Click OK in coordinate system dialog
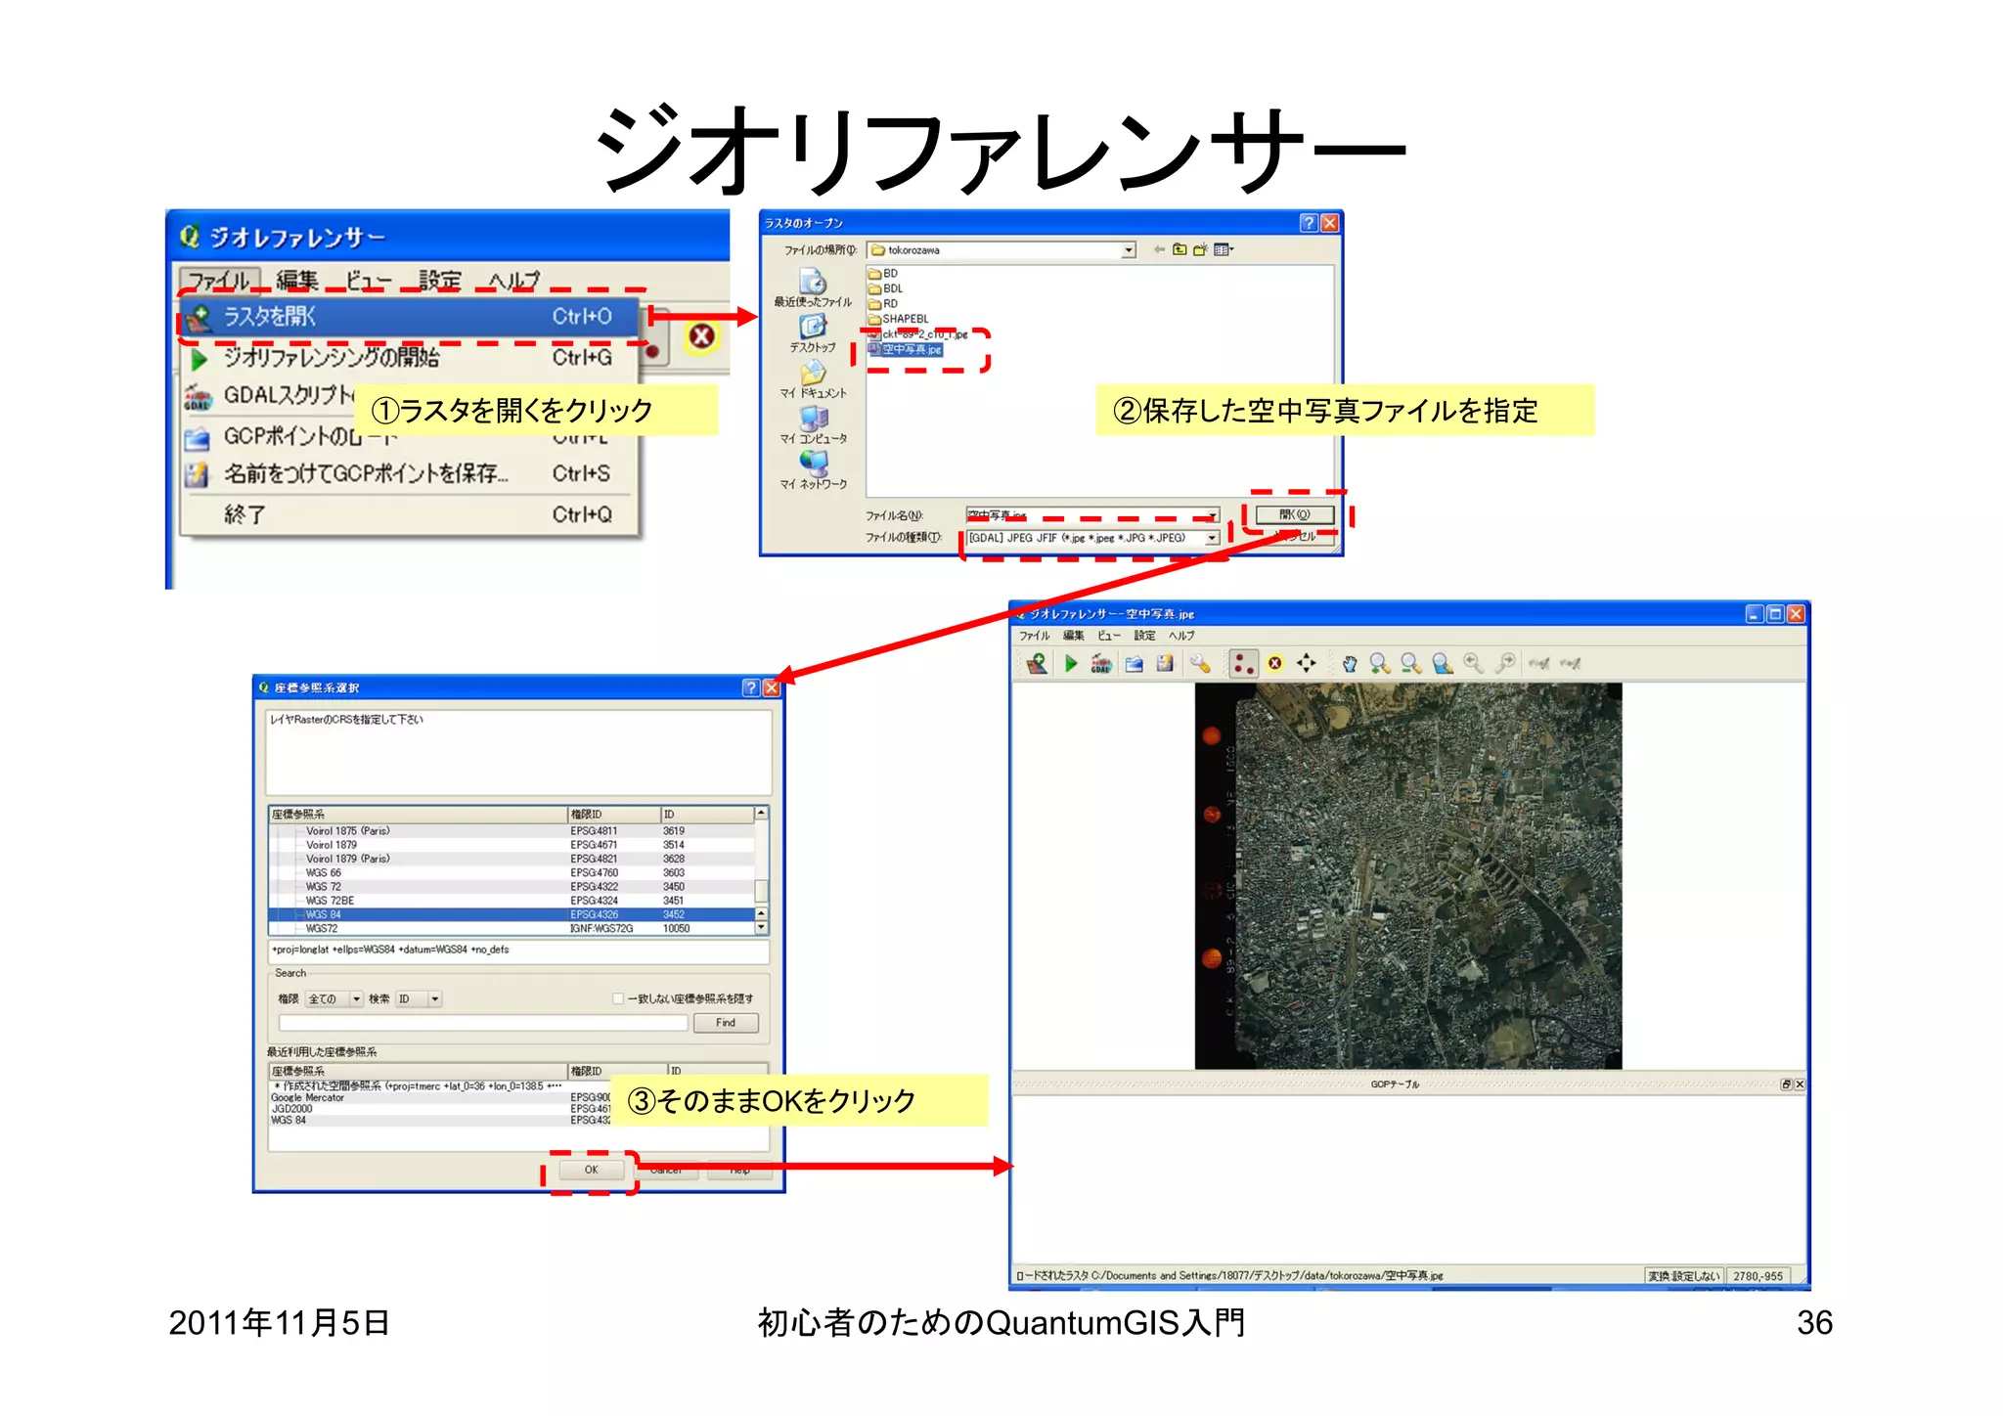The width and height of the screenshot is (2003, 1416). (x=591, y=1170)
